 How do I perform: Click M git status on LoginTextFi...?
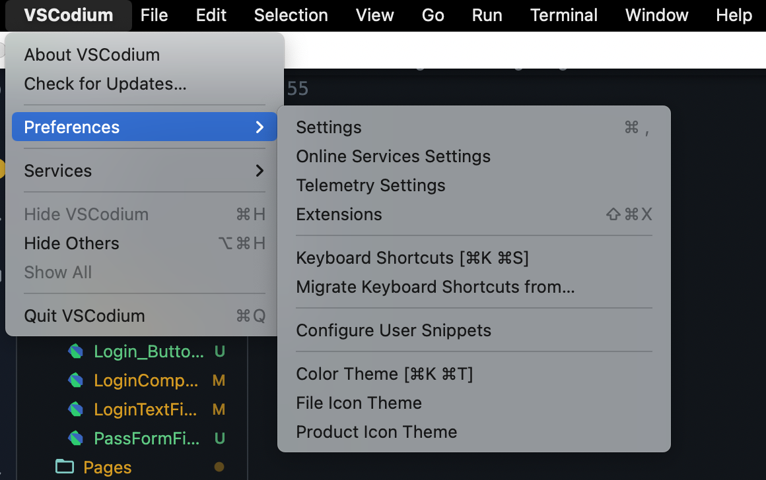(219, 409)
